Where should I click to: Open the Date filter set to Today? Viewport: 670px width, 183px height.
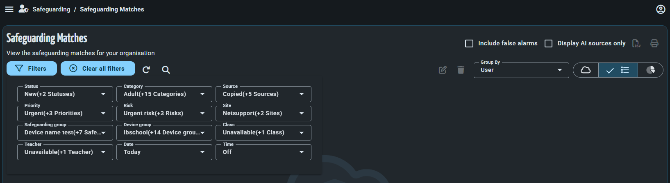[x=164, y=152]
